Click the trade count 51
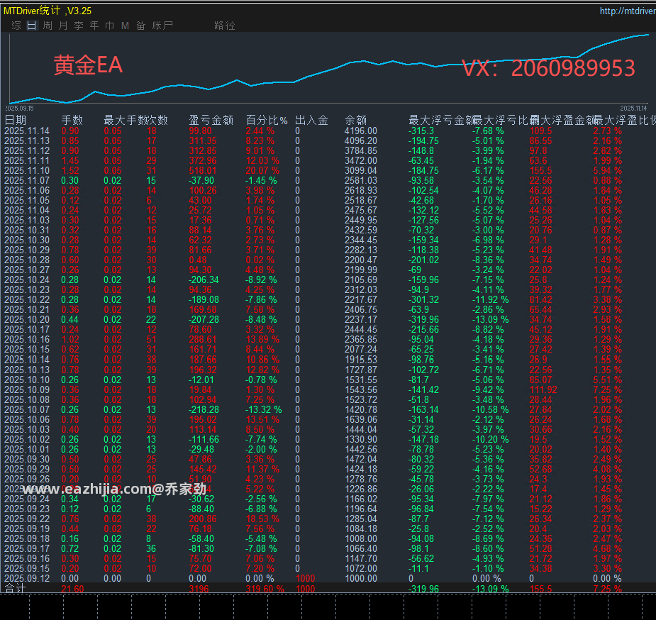 pyautogui.click(x=152, y=340)
